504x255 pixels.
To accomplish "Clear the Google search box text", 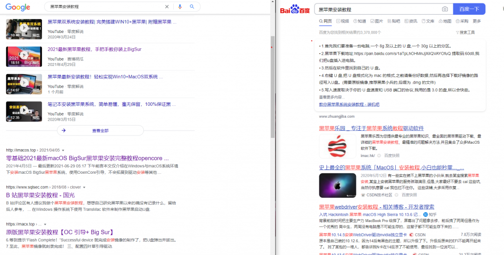I will tap(167, 7).
